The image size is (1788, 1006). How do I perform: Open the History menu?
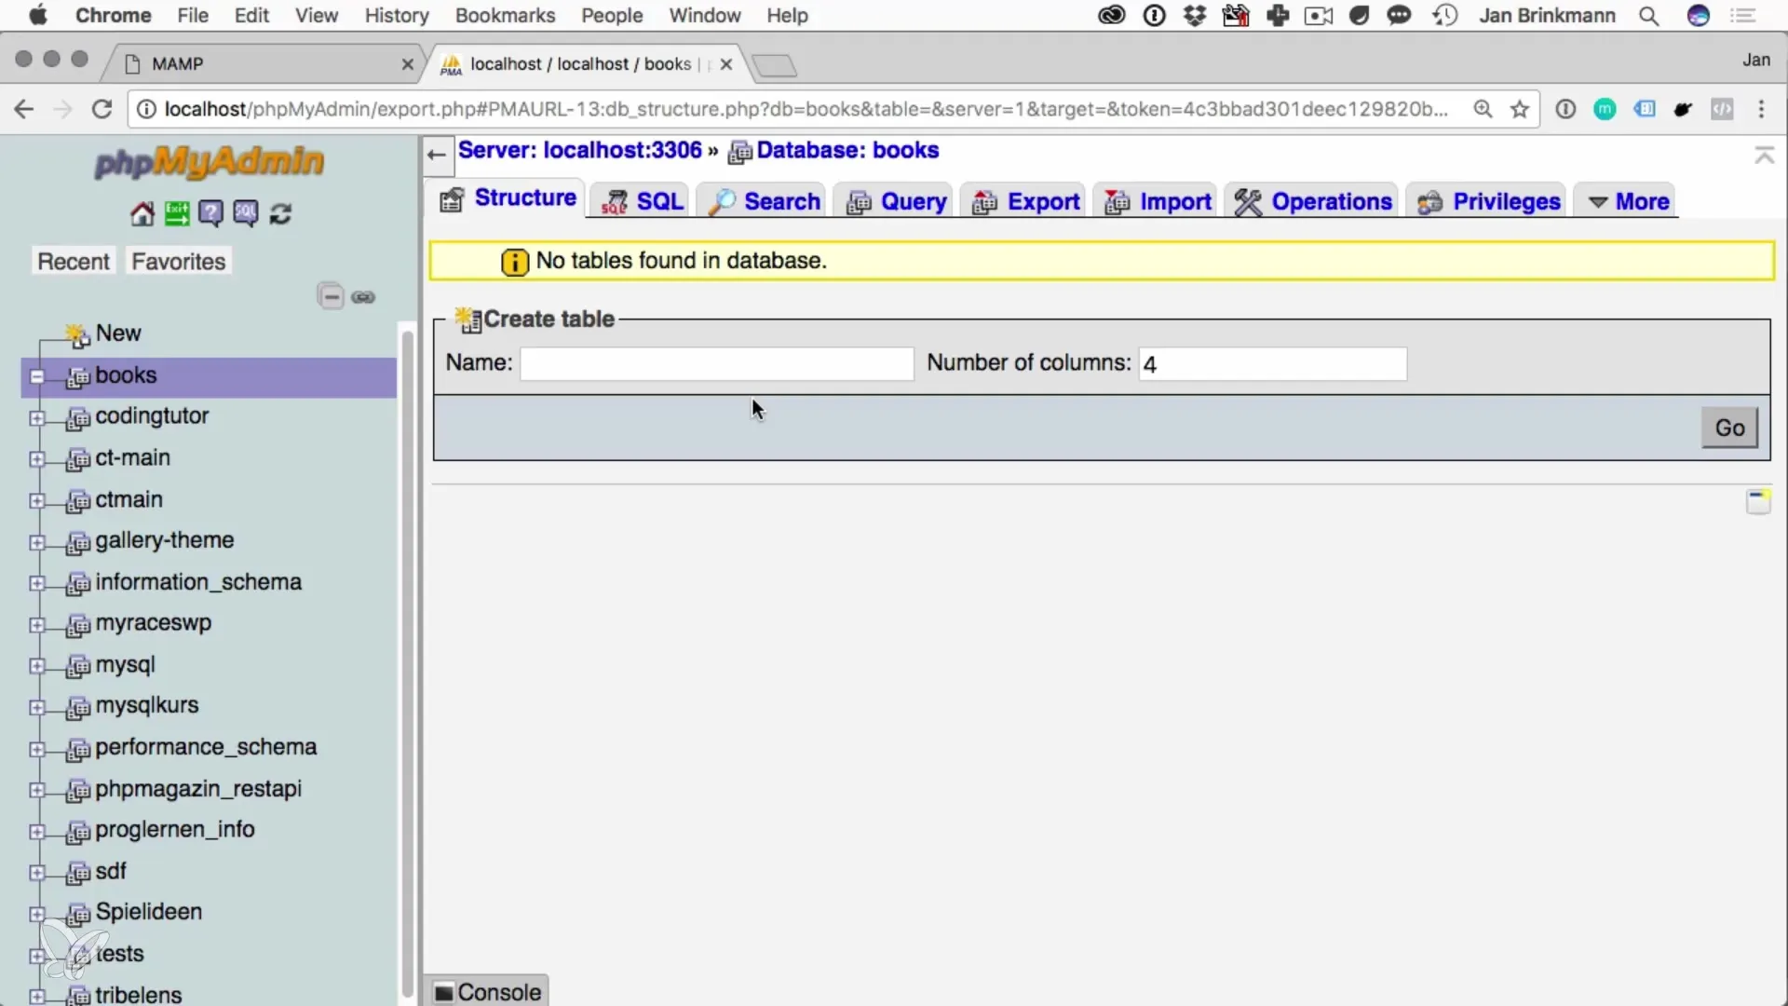(x=397, y=16)
